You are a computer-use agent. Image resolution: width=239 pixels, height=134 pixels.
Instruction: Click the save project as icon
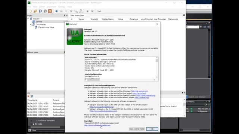click(45, 11)
